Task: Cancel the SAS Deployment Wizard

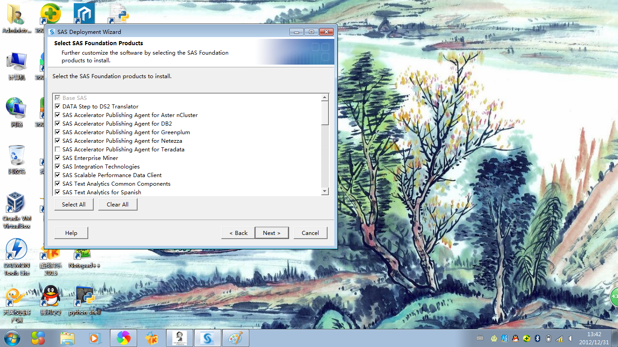Action: (x=310, y=233)
